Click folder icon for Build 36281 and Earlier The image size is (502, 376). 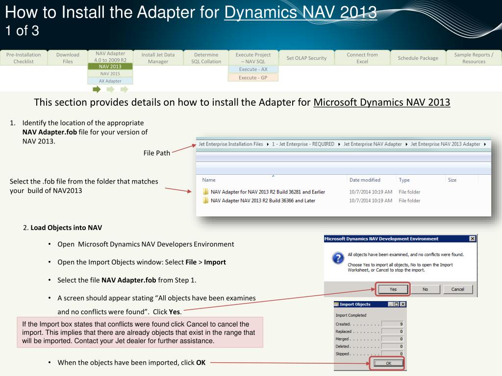(205, 192)
